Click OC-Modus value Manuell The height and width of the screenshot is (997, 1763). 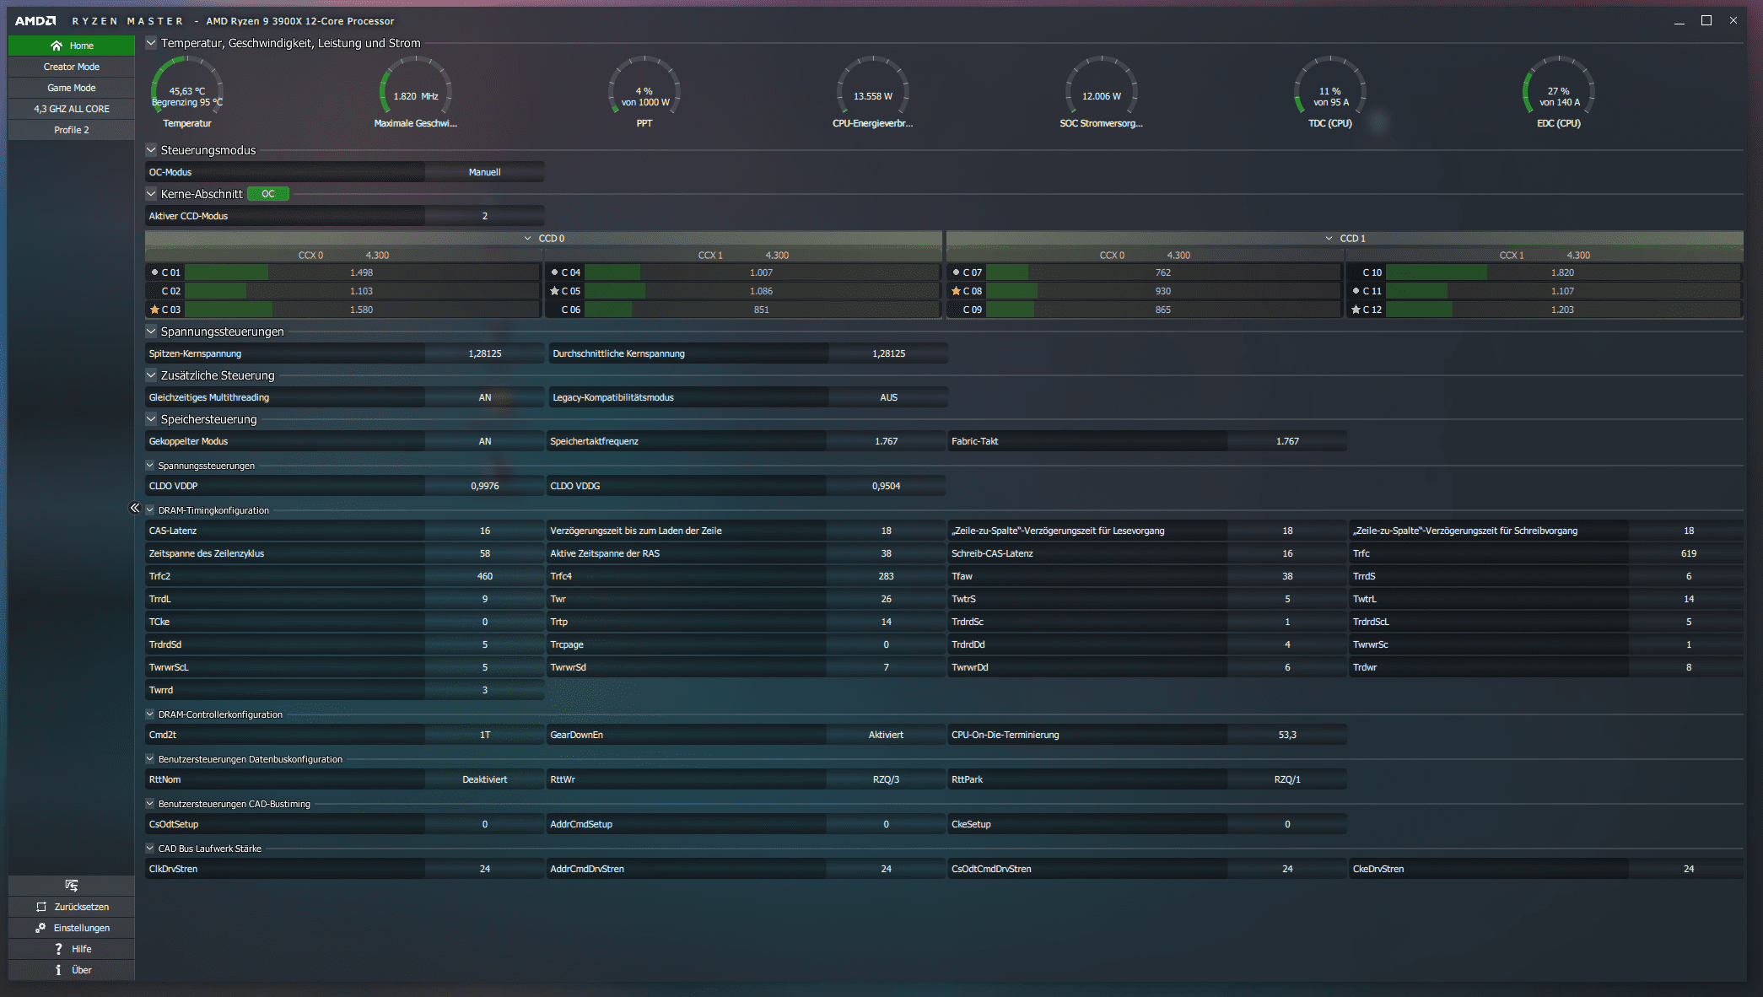tap(485, 172)
